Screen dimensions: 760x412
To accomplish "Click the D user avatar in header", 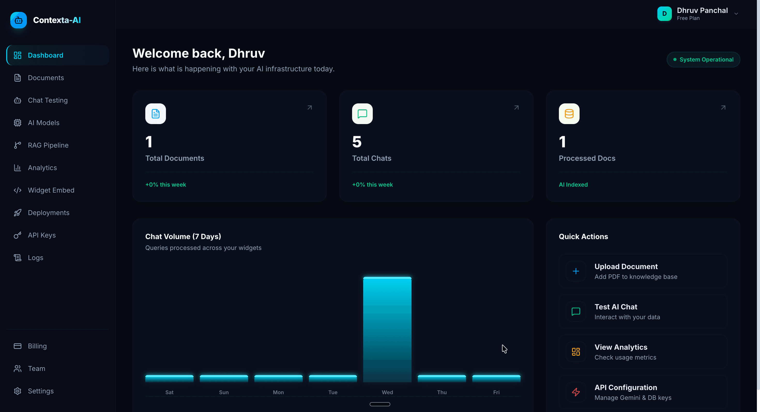I will (x=664, y=13).
